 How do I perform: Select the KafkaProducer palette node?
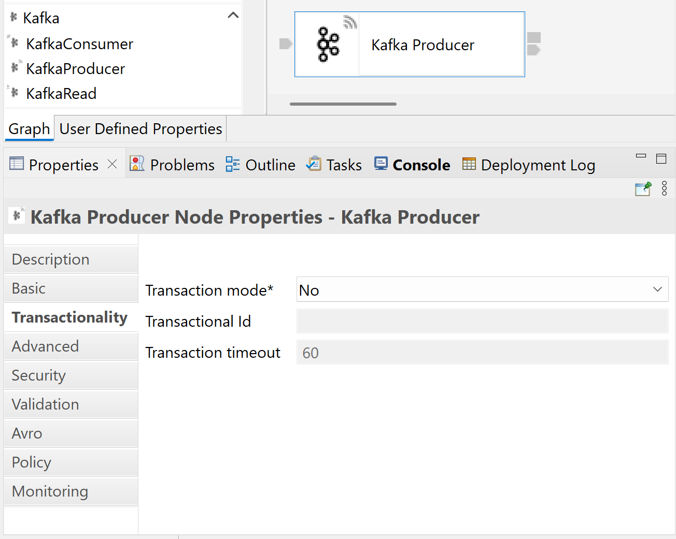pos(75,69)
